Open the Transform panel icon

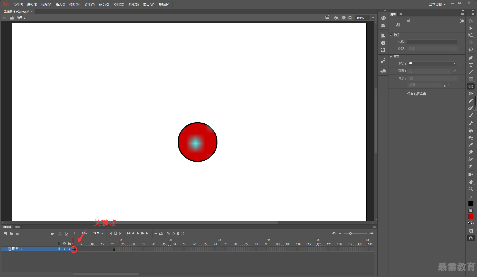point(383,50)
